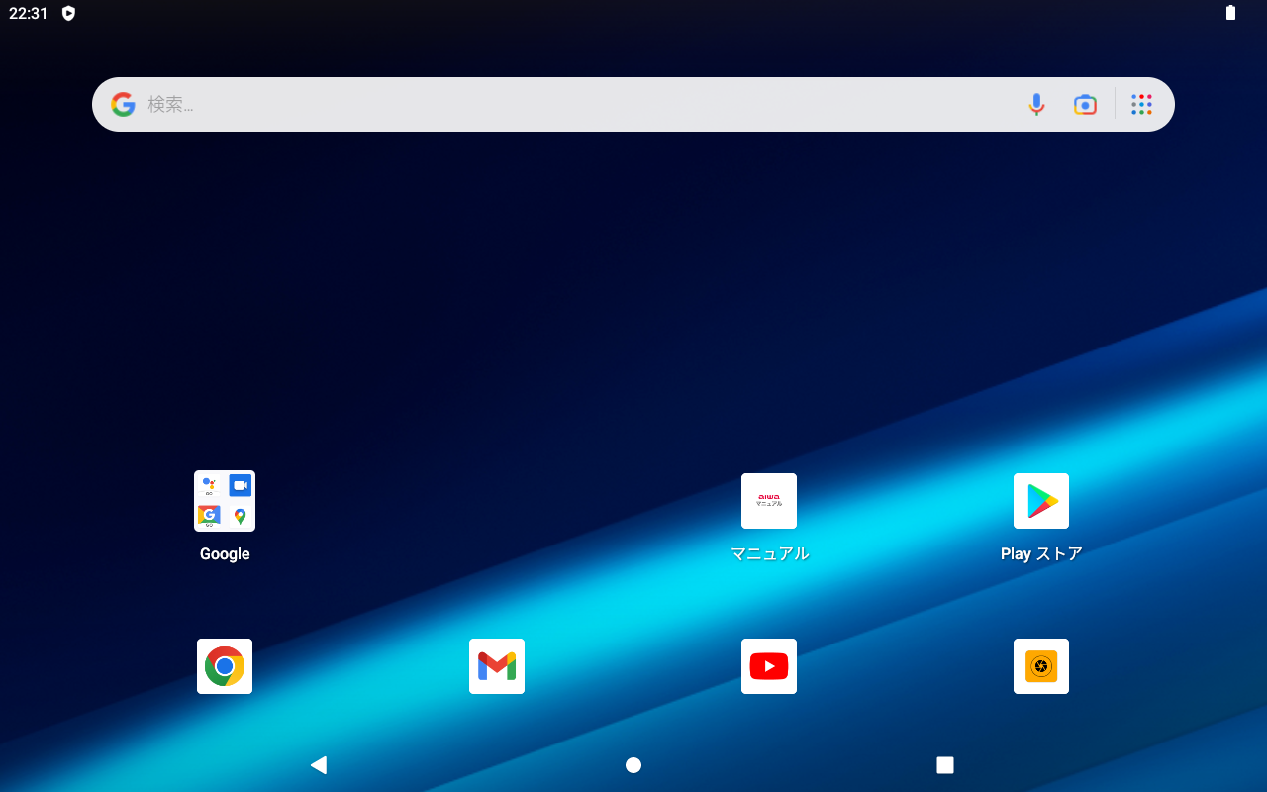Start voice search with the microphone icon

pyautogui.click(x=1036, y=104)
